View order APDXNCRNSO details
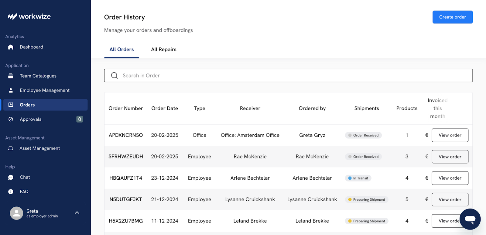Viewport: 486px width, 235px height. tap(450, 135)
